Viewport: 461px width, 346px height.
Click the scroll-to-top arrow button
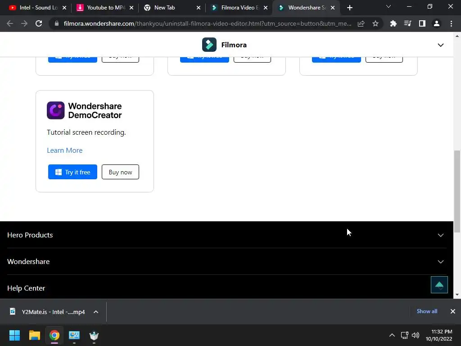439,285
